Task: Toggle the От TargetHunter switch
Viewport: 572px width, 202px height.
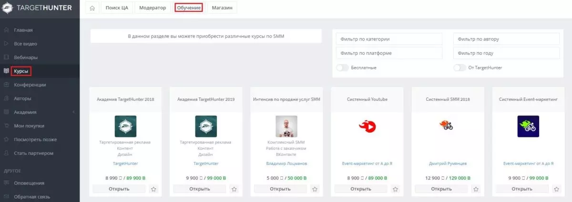Action: click(x=460, y=67)
